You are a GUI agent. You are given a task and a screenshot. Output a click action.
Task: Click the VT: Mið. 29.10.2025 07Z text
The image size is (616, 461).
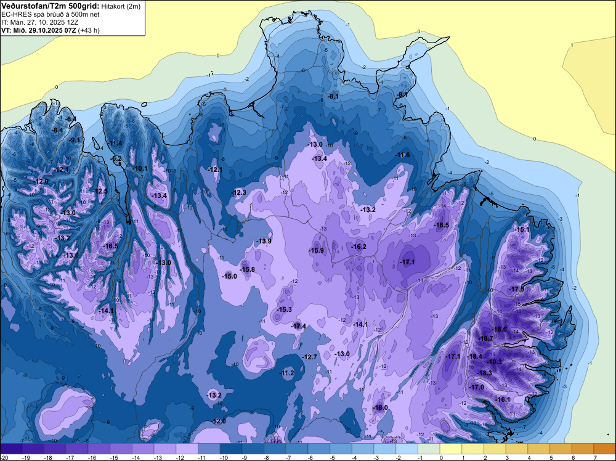coord(38,30)
